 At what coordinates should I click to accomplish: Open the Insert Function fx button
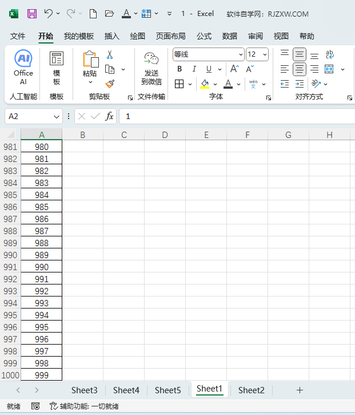[109, 116]
